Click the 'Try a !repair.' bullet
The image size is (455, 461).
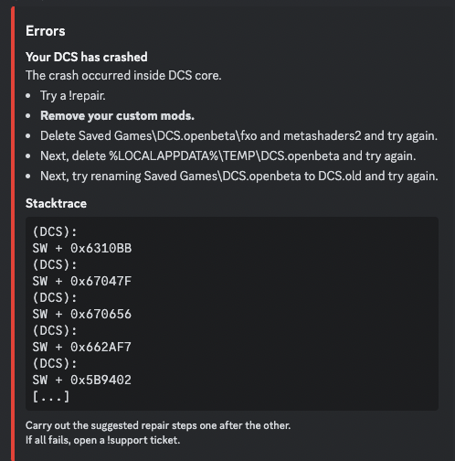click(x=73, y=96)
